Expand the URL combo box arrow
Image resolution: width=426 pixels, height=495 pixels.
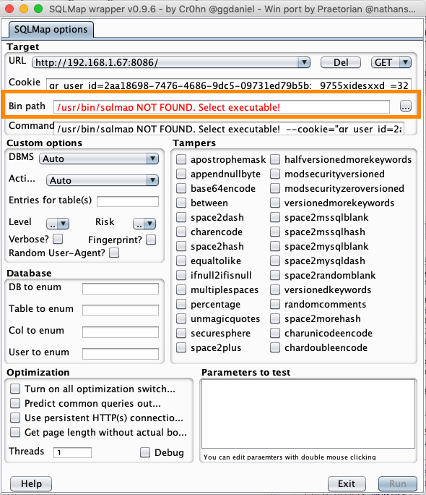[304, 62]
